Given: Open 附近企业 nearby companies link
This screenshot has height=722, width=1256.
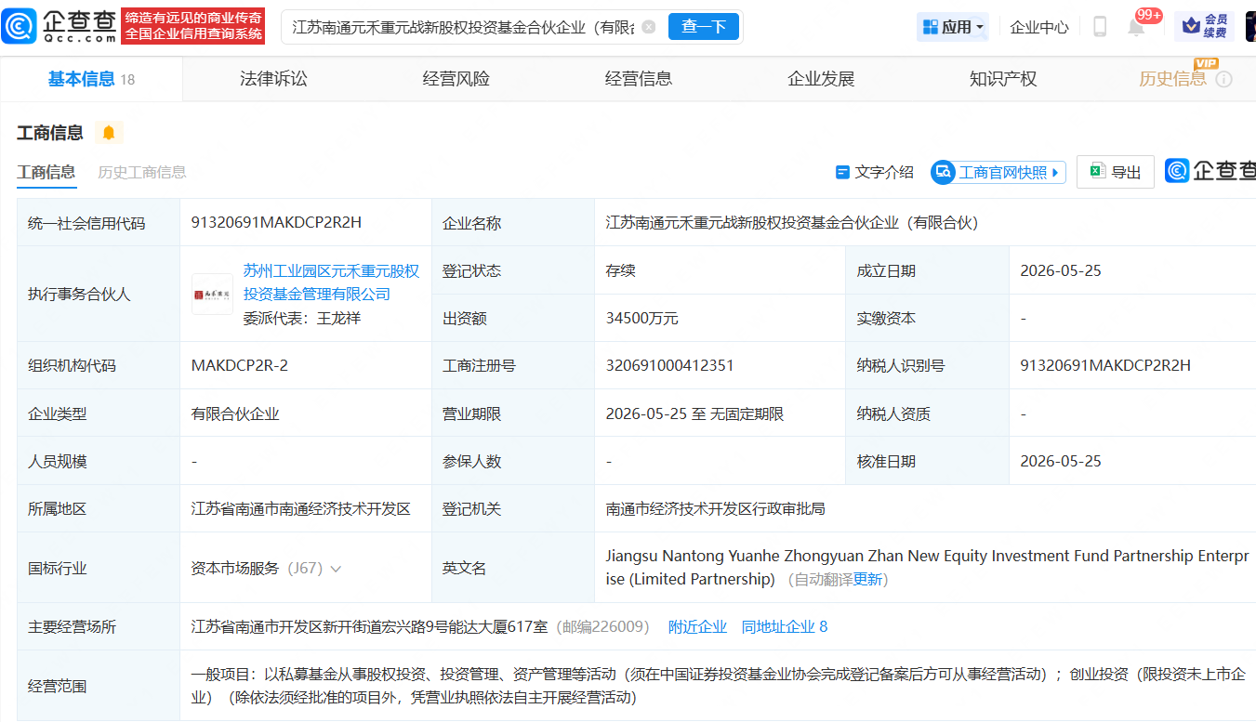Looking at the screenshot, I should point(697,627).
